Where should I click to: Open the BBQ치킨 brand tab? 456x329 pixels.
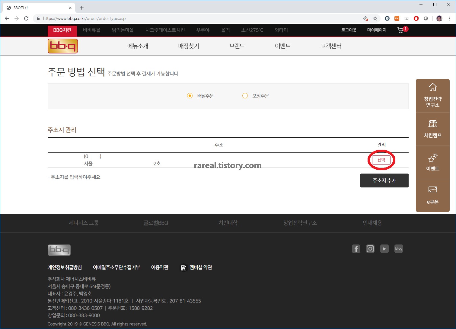62,30
